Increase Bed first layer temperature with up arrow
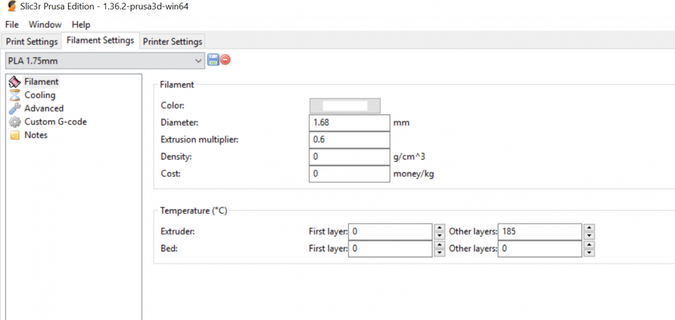The height and width of the screenshot is (320, 675). click(x=439, y=245)
